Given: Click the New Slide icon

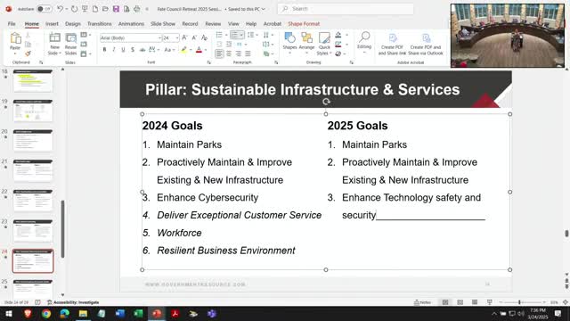Looking at the screenshot, I should (54, 37).
